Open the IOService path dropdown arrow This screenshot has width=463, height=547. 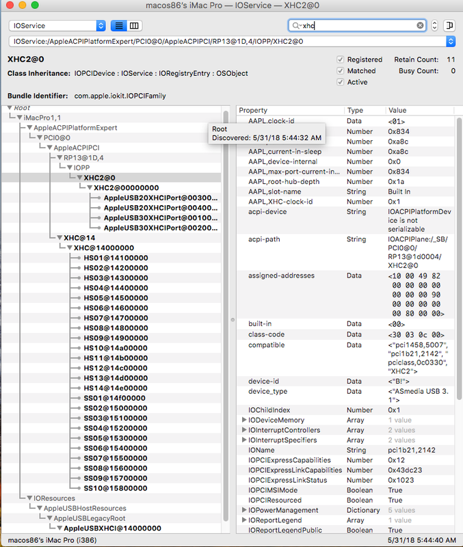(x=451, y=41)
